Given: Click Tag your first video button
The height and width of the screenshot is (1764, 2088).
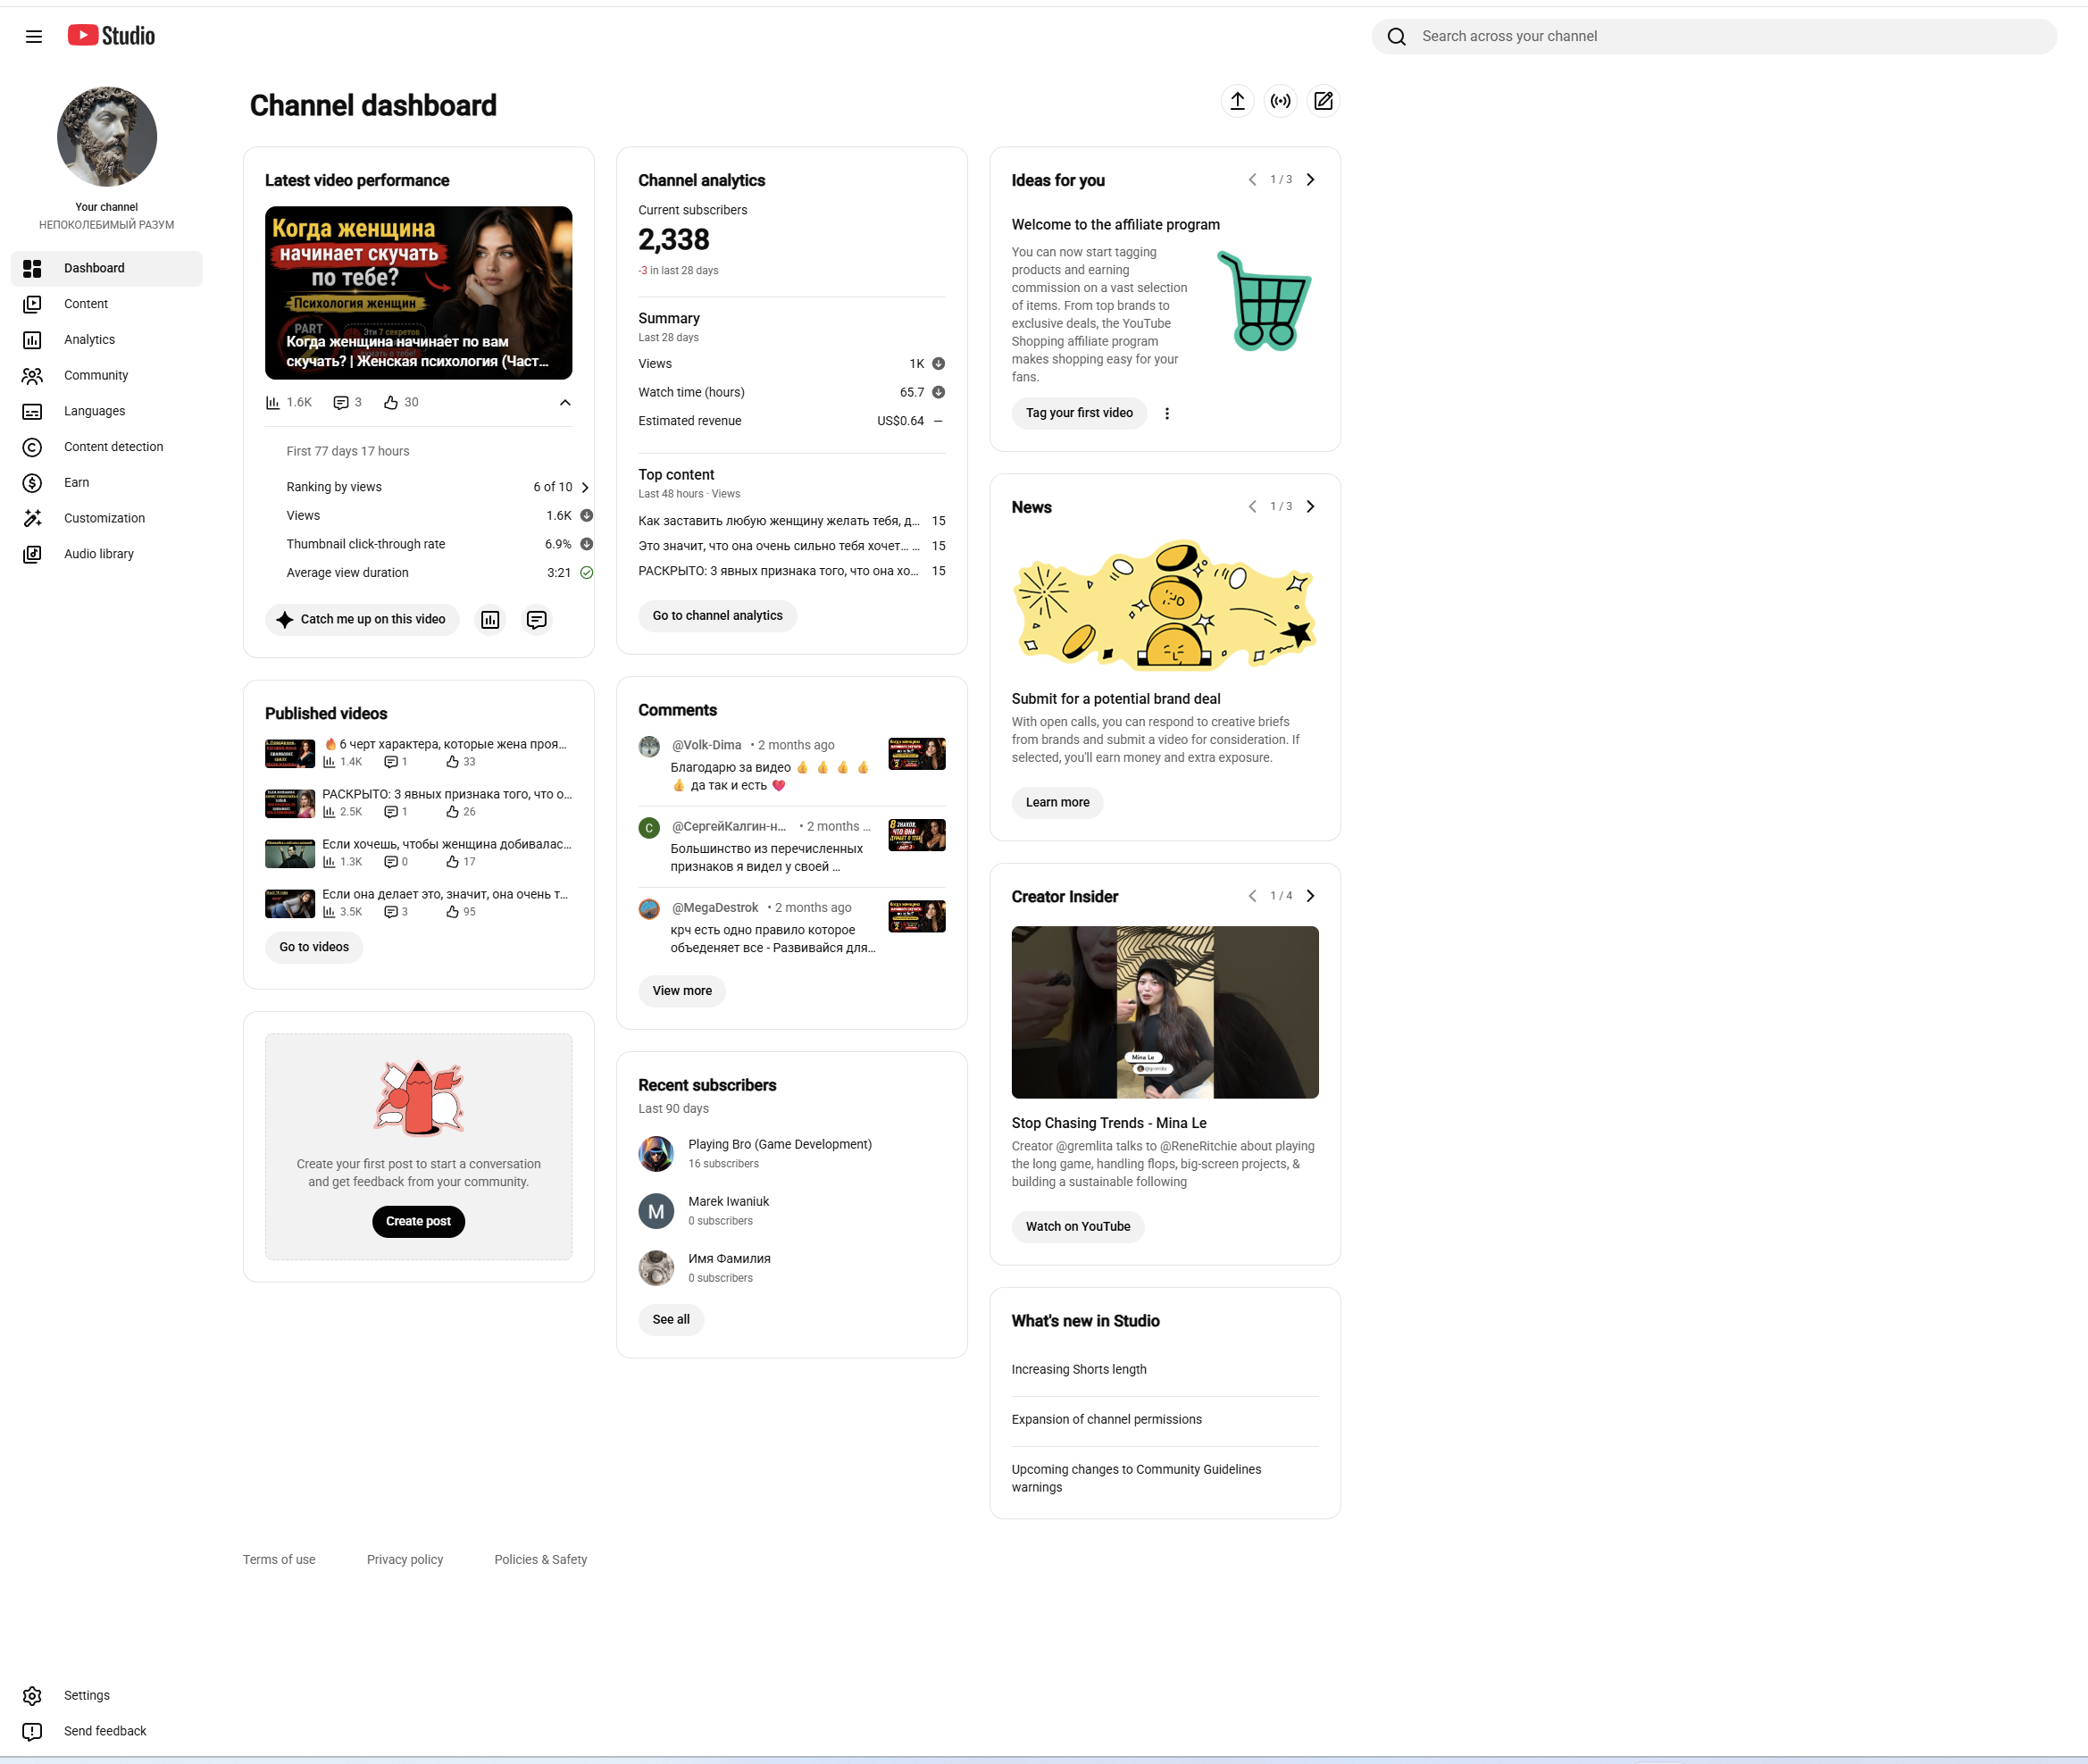Looking at the screenshot, I should point(1079,413).
